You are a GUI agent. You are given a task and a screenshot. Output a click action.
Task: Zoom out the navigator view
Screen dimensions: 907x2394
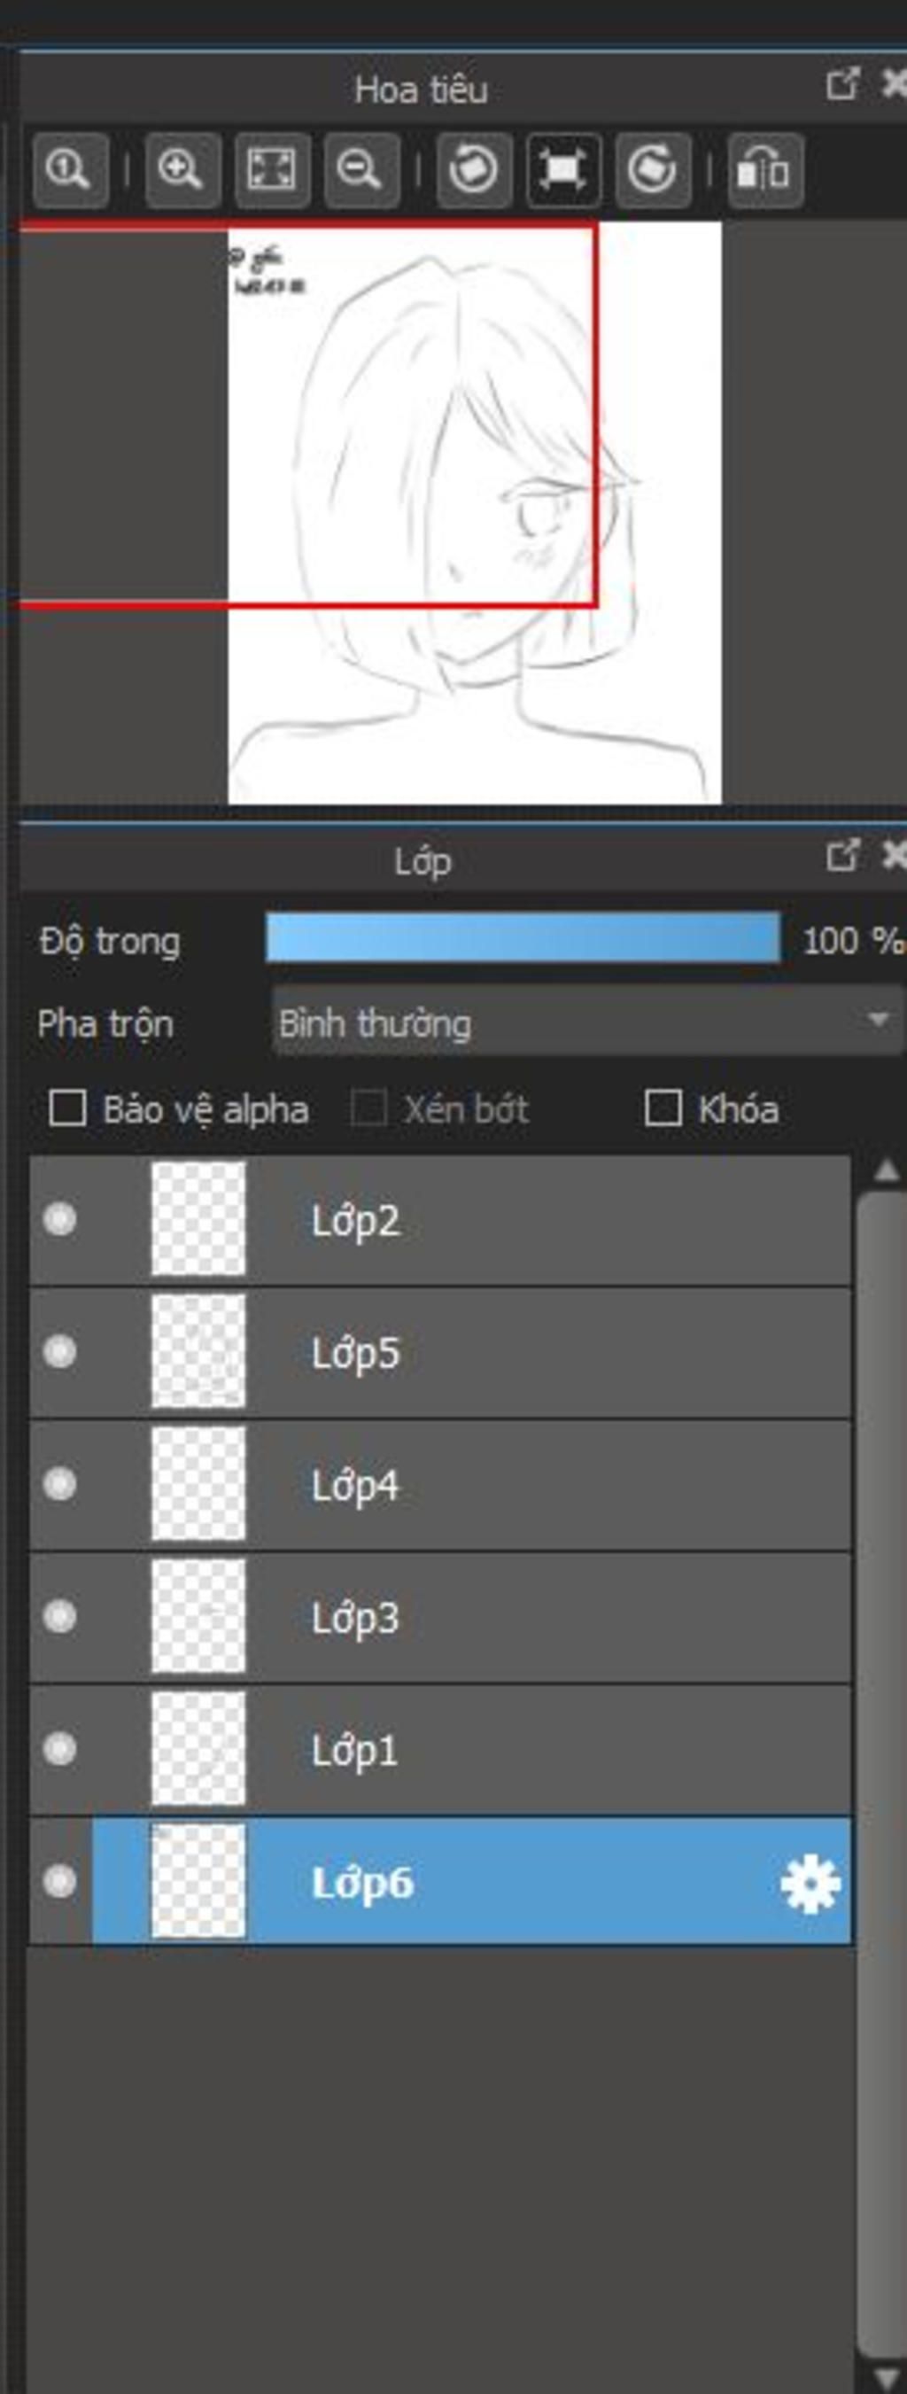(361, 170)
